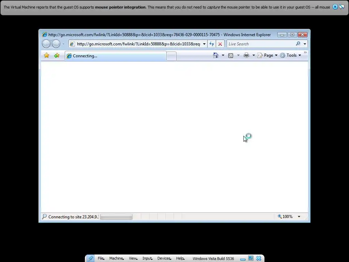Click the Home icon in the command bar

pyautogui.click(x=216, y=55)
